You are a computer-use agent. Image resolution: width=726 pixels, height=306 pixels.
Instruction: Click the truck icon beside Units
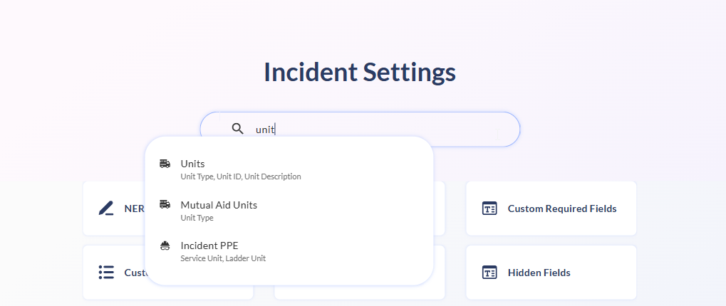pos(165,164)
